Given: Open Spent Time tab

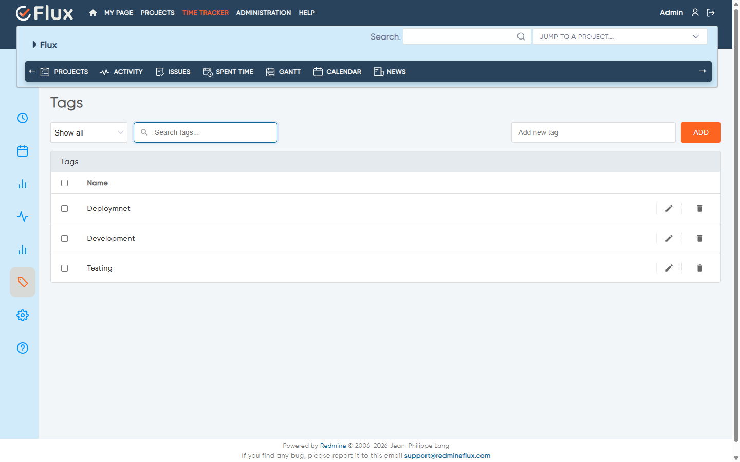Looking at the screenshot, I should coord(228,72).
